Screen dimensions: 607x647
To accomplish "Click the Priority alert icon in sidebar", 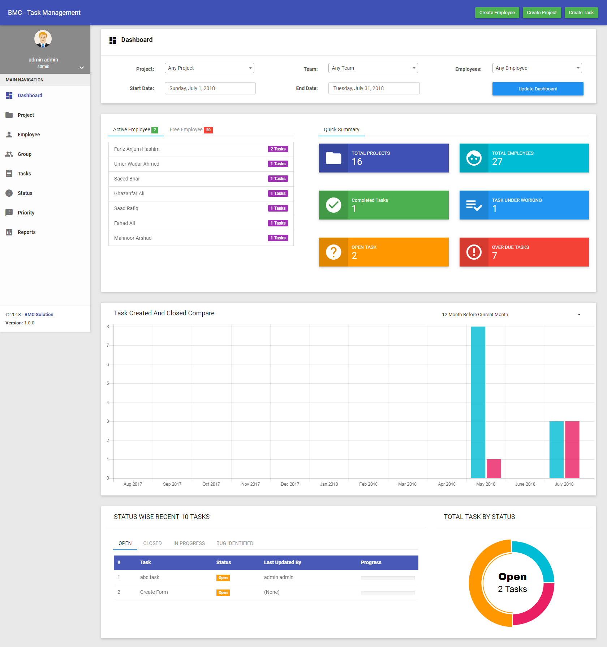I will tap(9, 213).
